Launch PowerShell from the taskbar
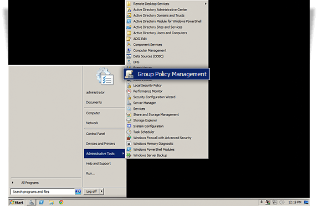The width and height of the screenshot is (318, 206). point(42,202)
